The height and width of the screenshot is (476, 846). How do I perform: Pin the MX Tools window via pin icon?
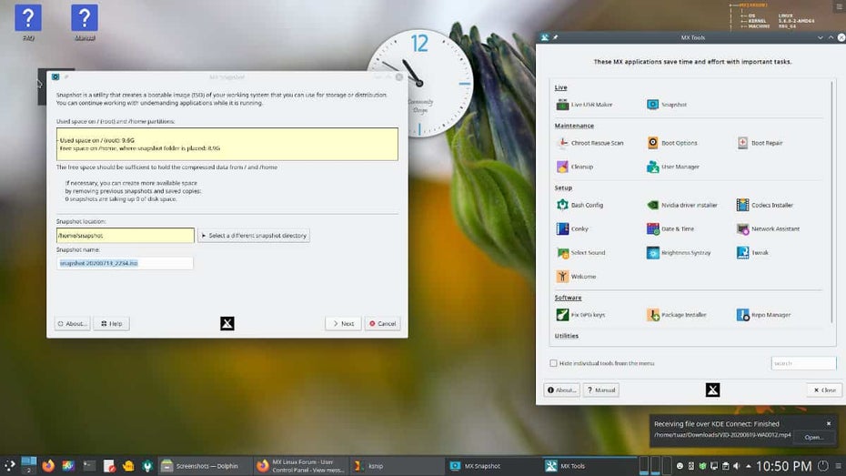555,38
